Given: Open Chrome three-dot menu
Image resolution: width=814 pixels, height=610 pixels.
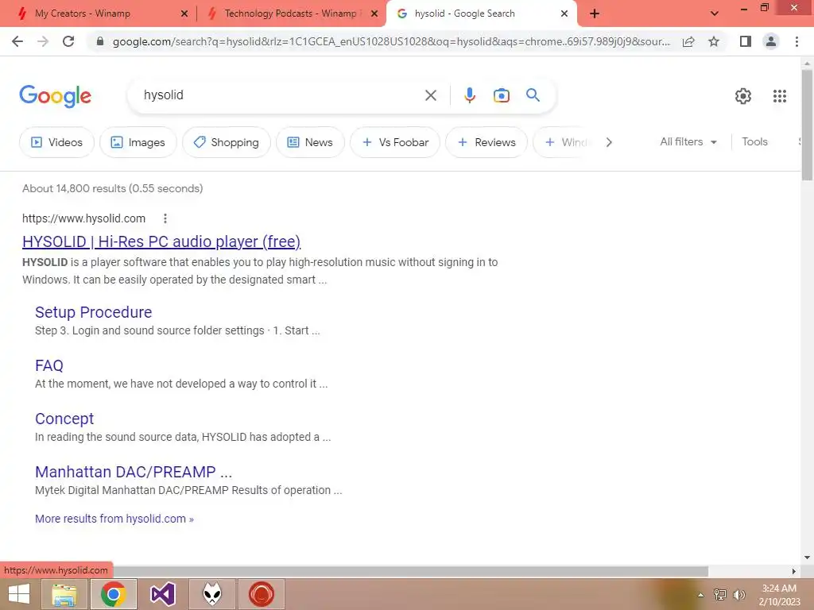Looking at the screenshot, I should [797, 41].
